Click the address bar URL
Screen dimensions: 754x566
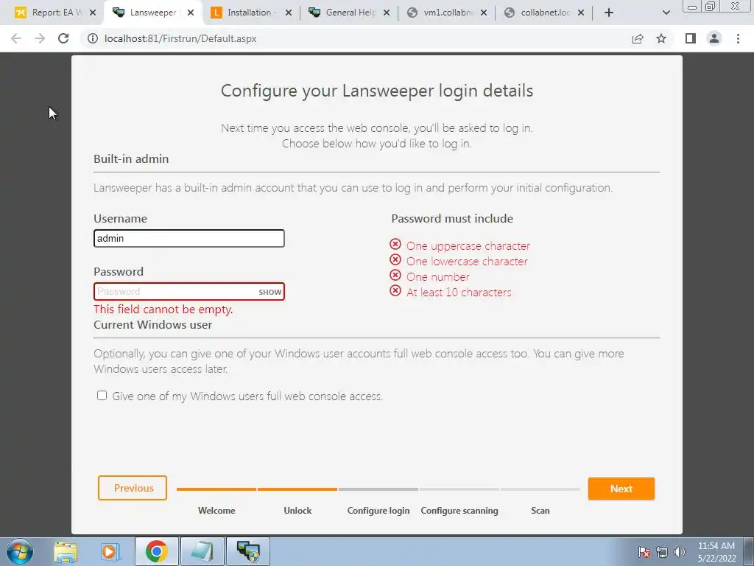180,38
